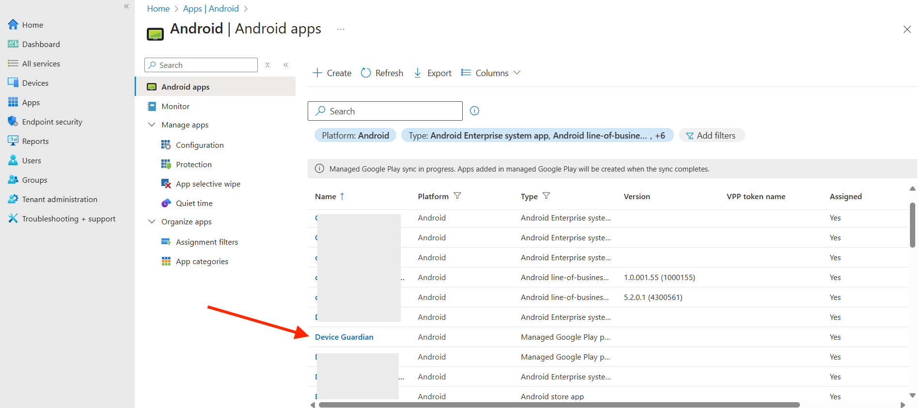Collapse the left navigation sidebar
The height and width of the screenshot is (408, 924).
[126, 6]
